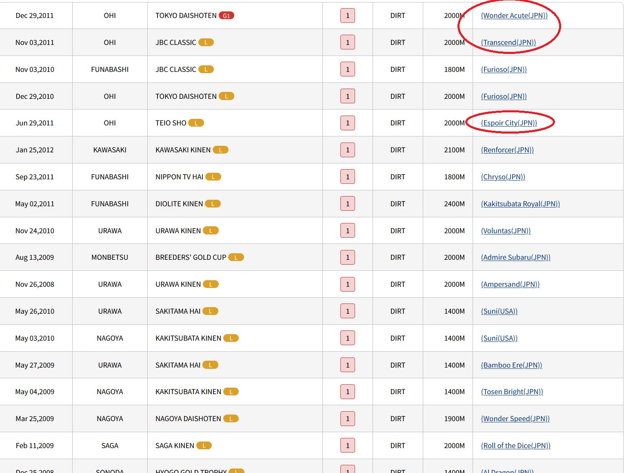Open the Bamboo Ere(JPN) horse link

point(512,365)
